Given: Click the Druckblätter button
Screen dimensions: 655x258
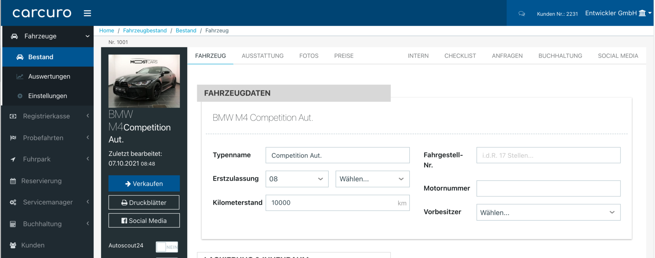Looking at the screenshot, I should point(144,203).
